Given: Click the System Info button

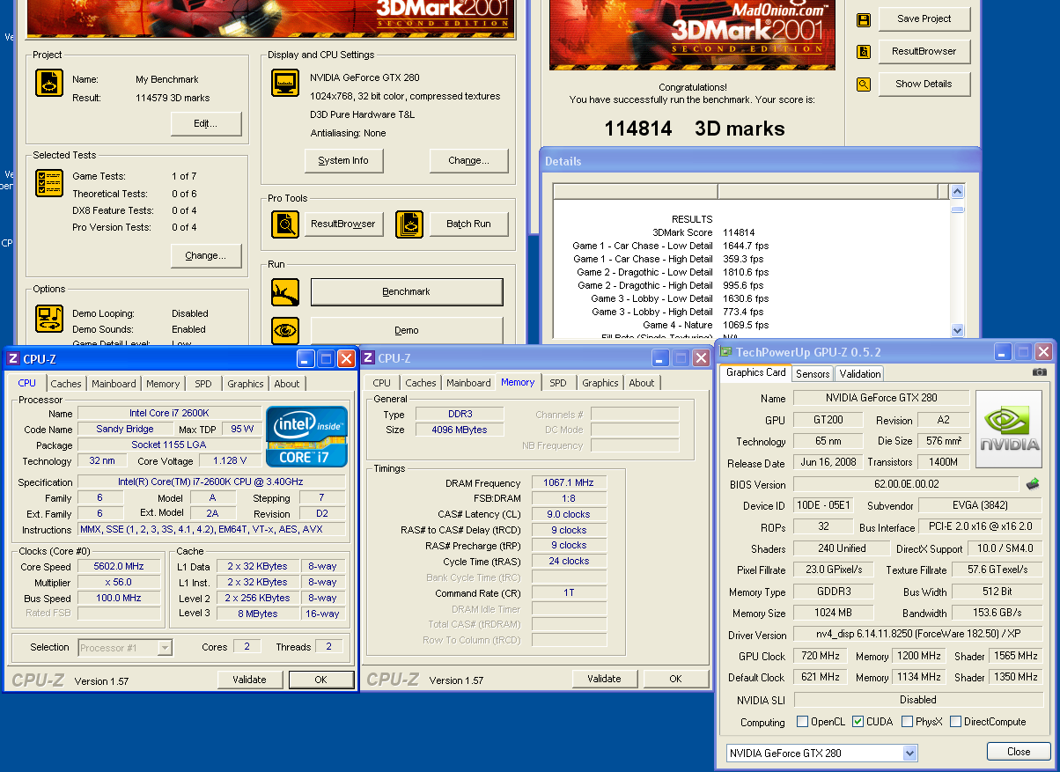Looking at the screenshot, I should tap(343, 161).
